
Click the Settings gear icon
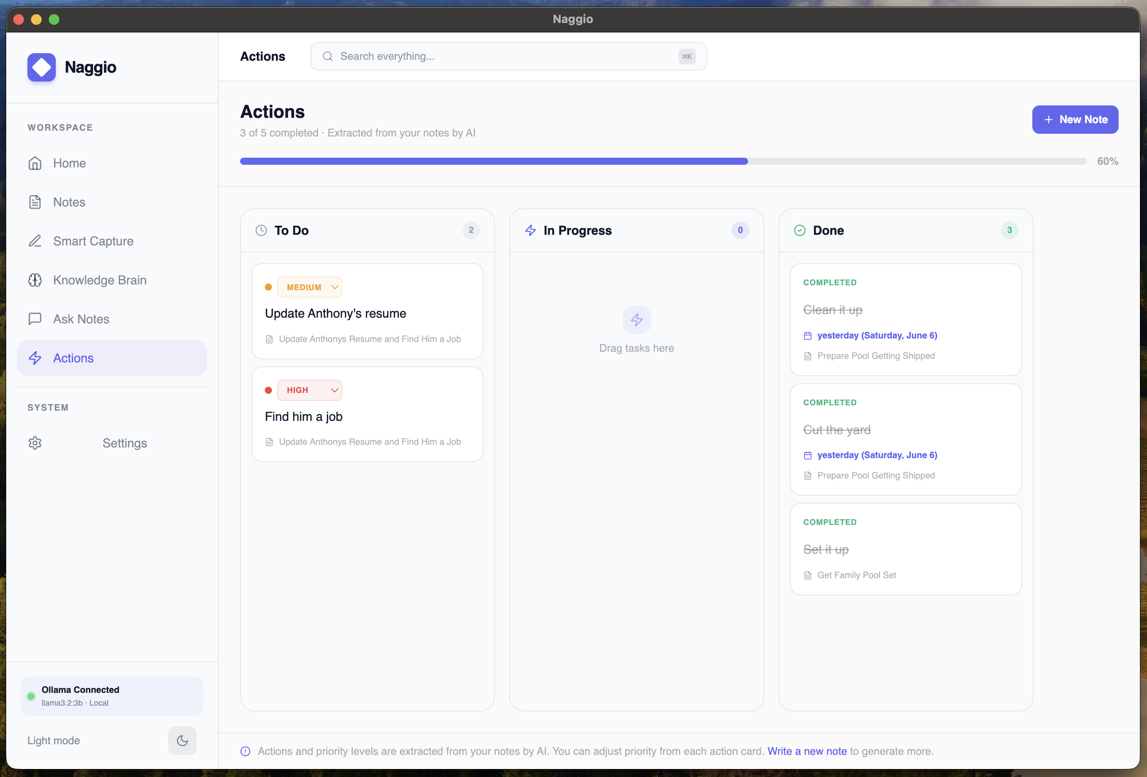pos(35,443)
